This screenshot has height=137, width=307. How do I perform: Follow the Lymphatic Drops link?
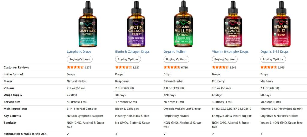79,51
